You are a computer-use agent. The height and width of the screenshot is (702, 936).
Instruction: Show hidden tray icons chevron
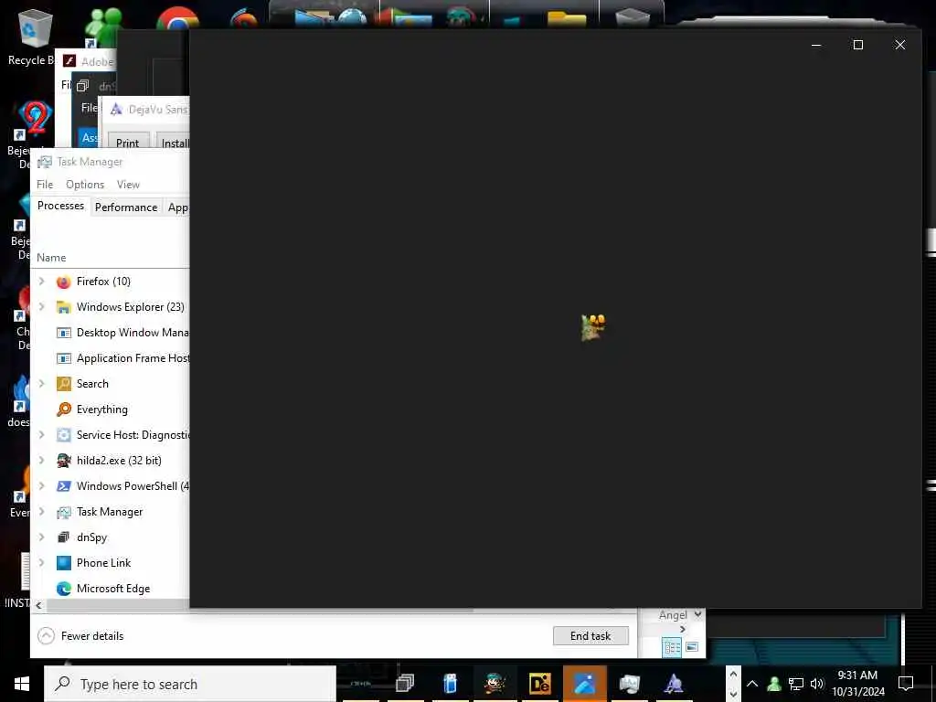pos(752,684)
